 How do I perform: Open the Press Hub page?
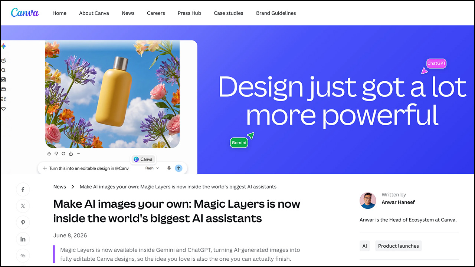click(x=189, y=13)
